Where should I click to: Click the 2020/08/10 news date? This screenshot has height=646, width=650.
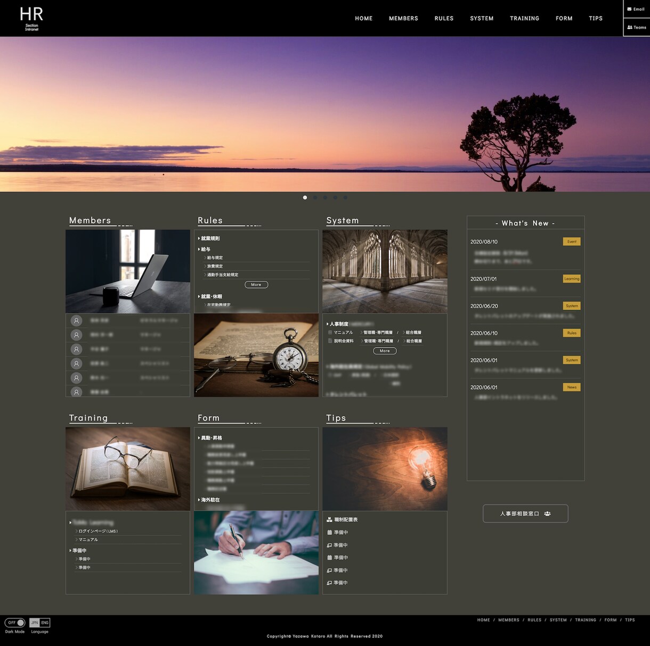[484, 242]
